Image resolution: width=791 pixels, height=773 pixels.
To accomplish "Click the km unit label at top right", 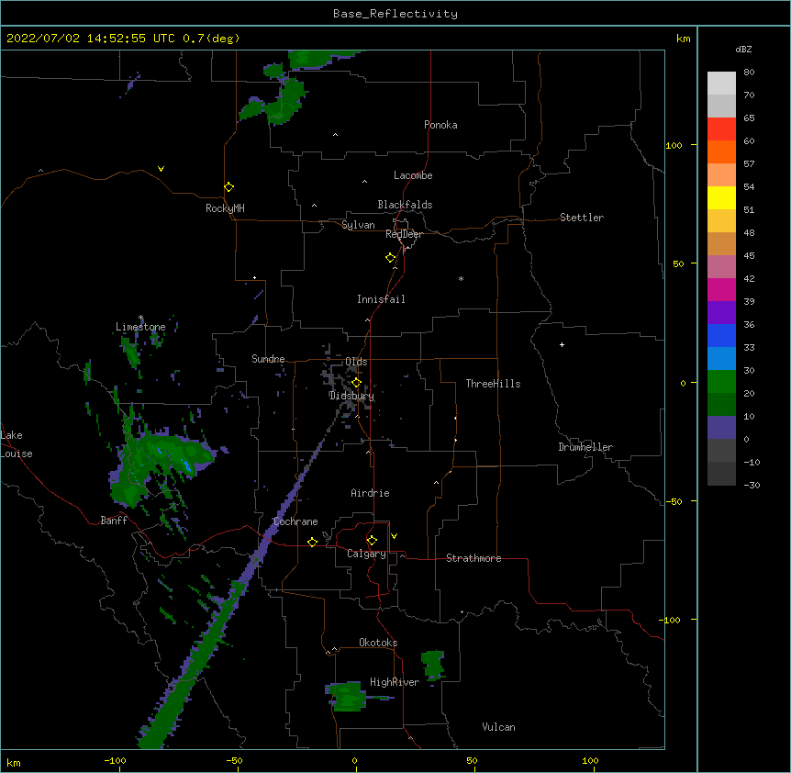I will coord(683,39).
